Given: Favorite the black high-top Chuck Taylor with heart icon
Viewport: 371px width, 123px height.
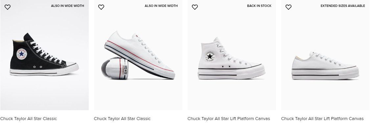Looking at the screenshot, I should click(8, 7).
